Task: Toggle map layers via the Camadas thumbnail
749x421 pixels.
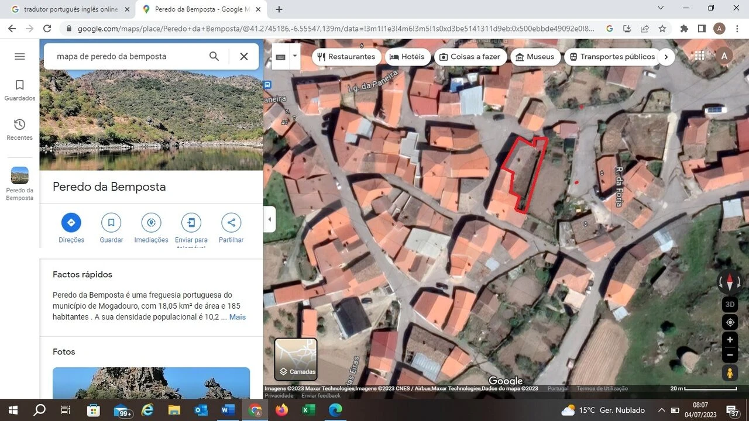Action: pyautogui.click(x=296, y=358)
